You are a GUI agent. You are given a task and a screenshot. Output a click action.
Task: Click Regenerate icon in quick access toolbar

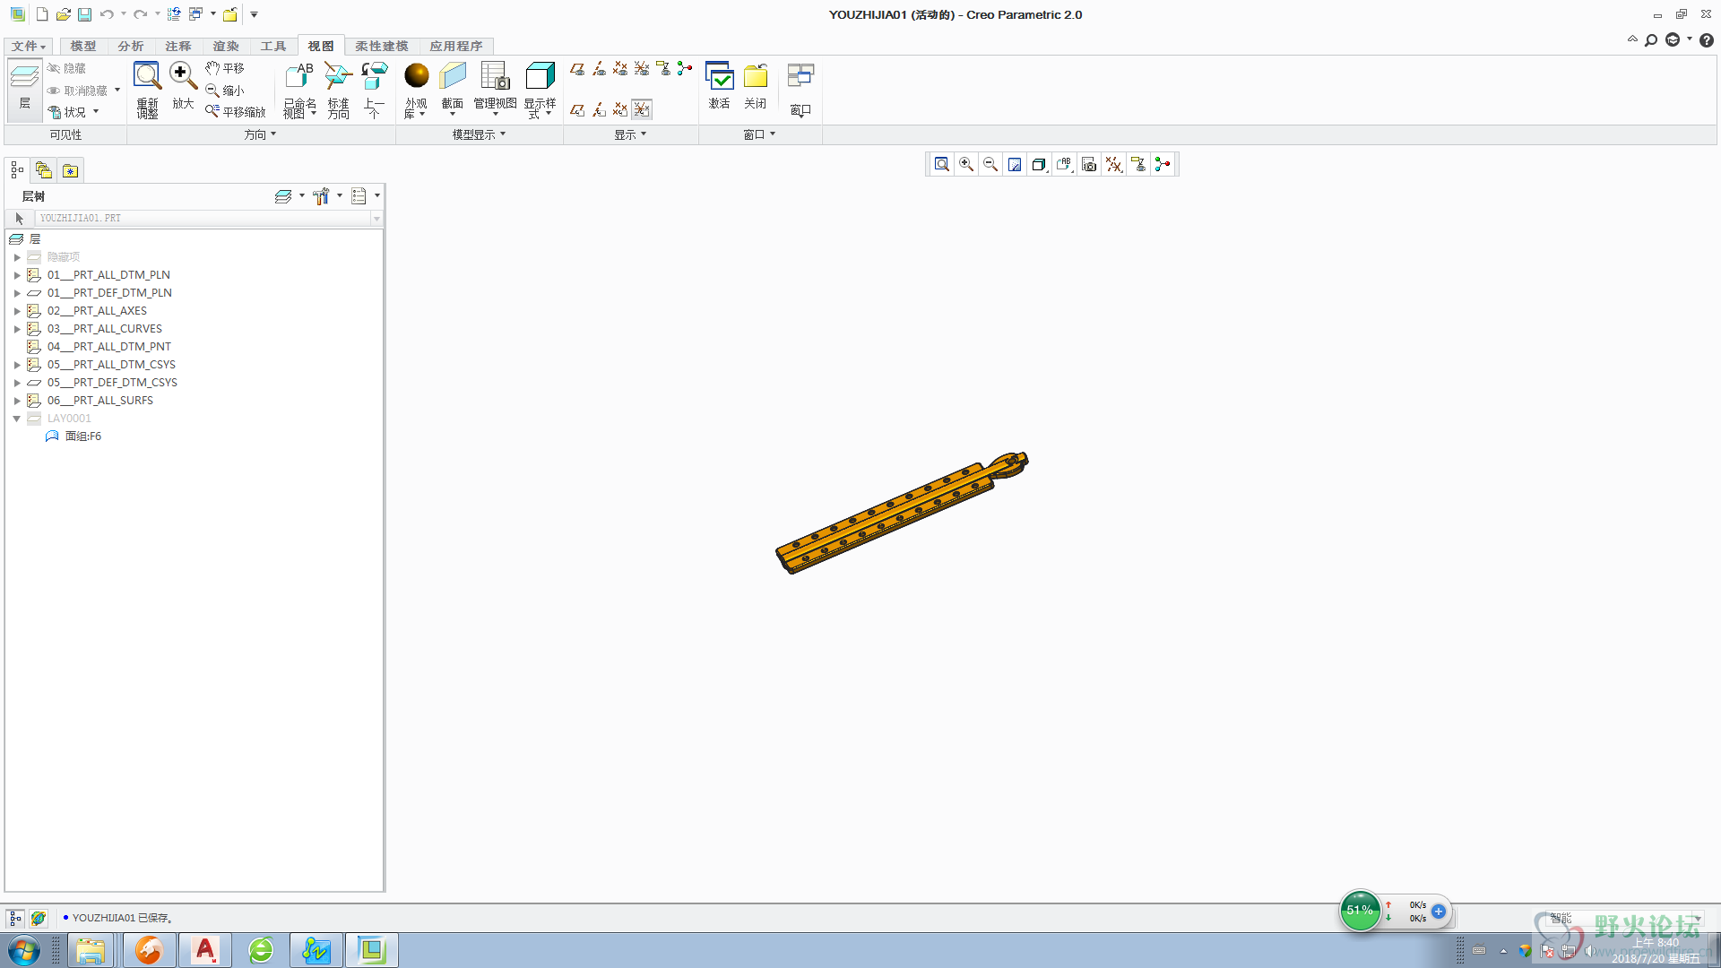[174, 14]
